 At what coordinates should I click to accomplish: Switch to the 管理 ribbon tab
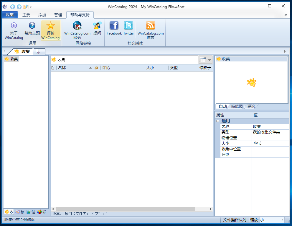click(58, 15)
